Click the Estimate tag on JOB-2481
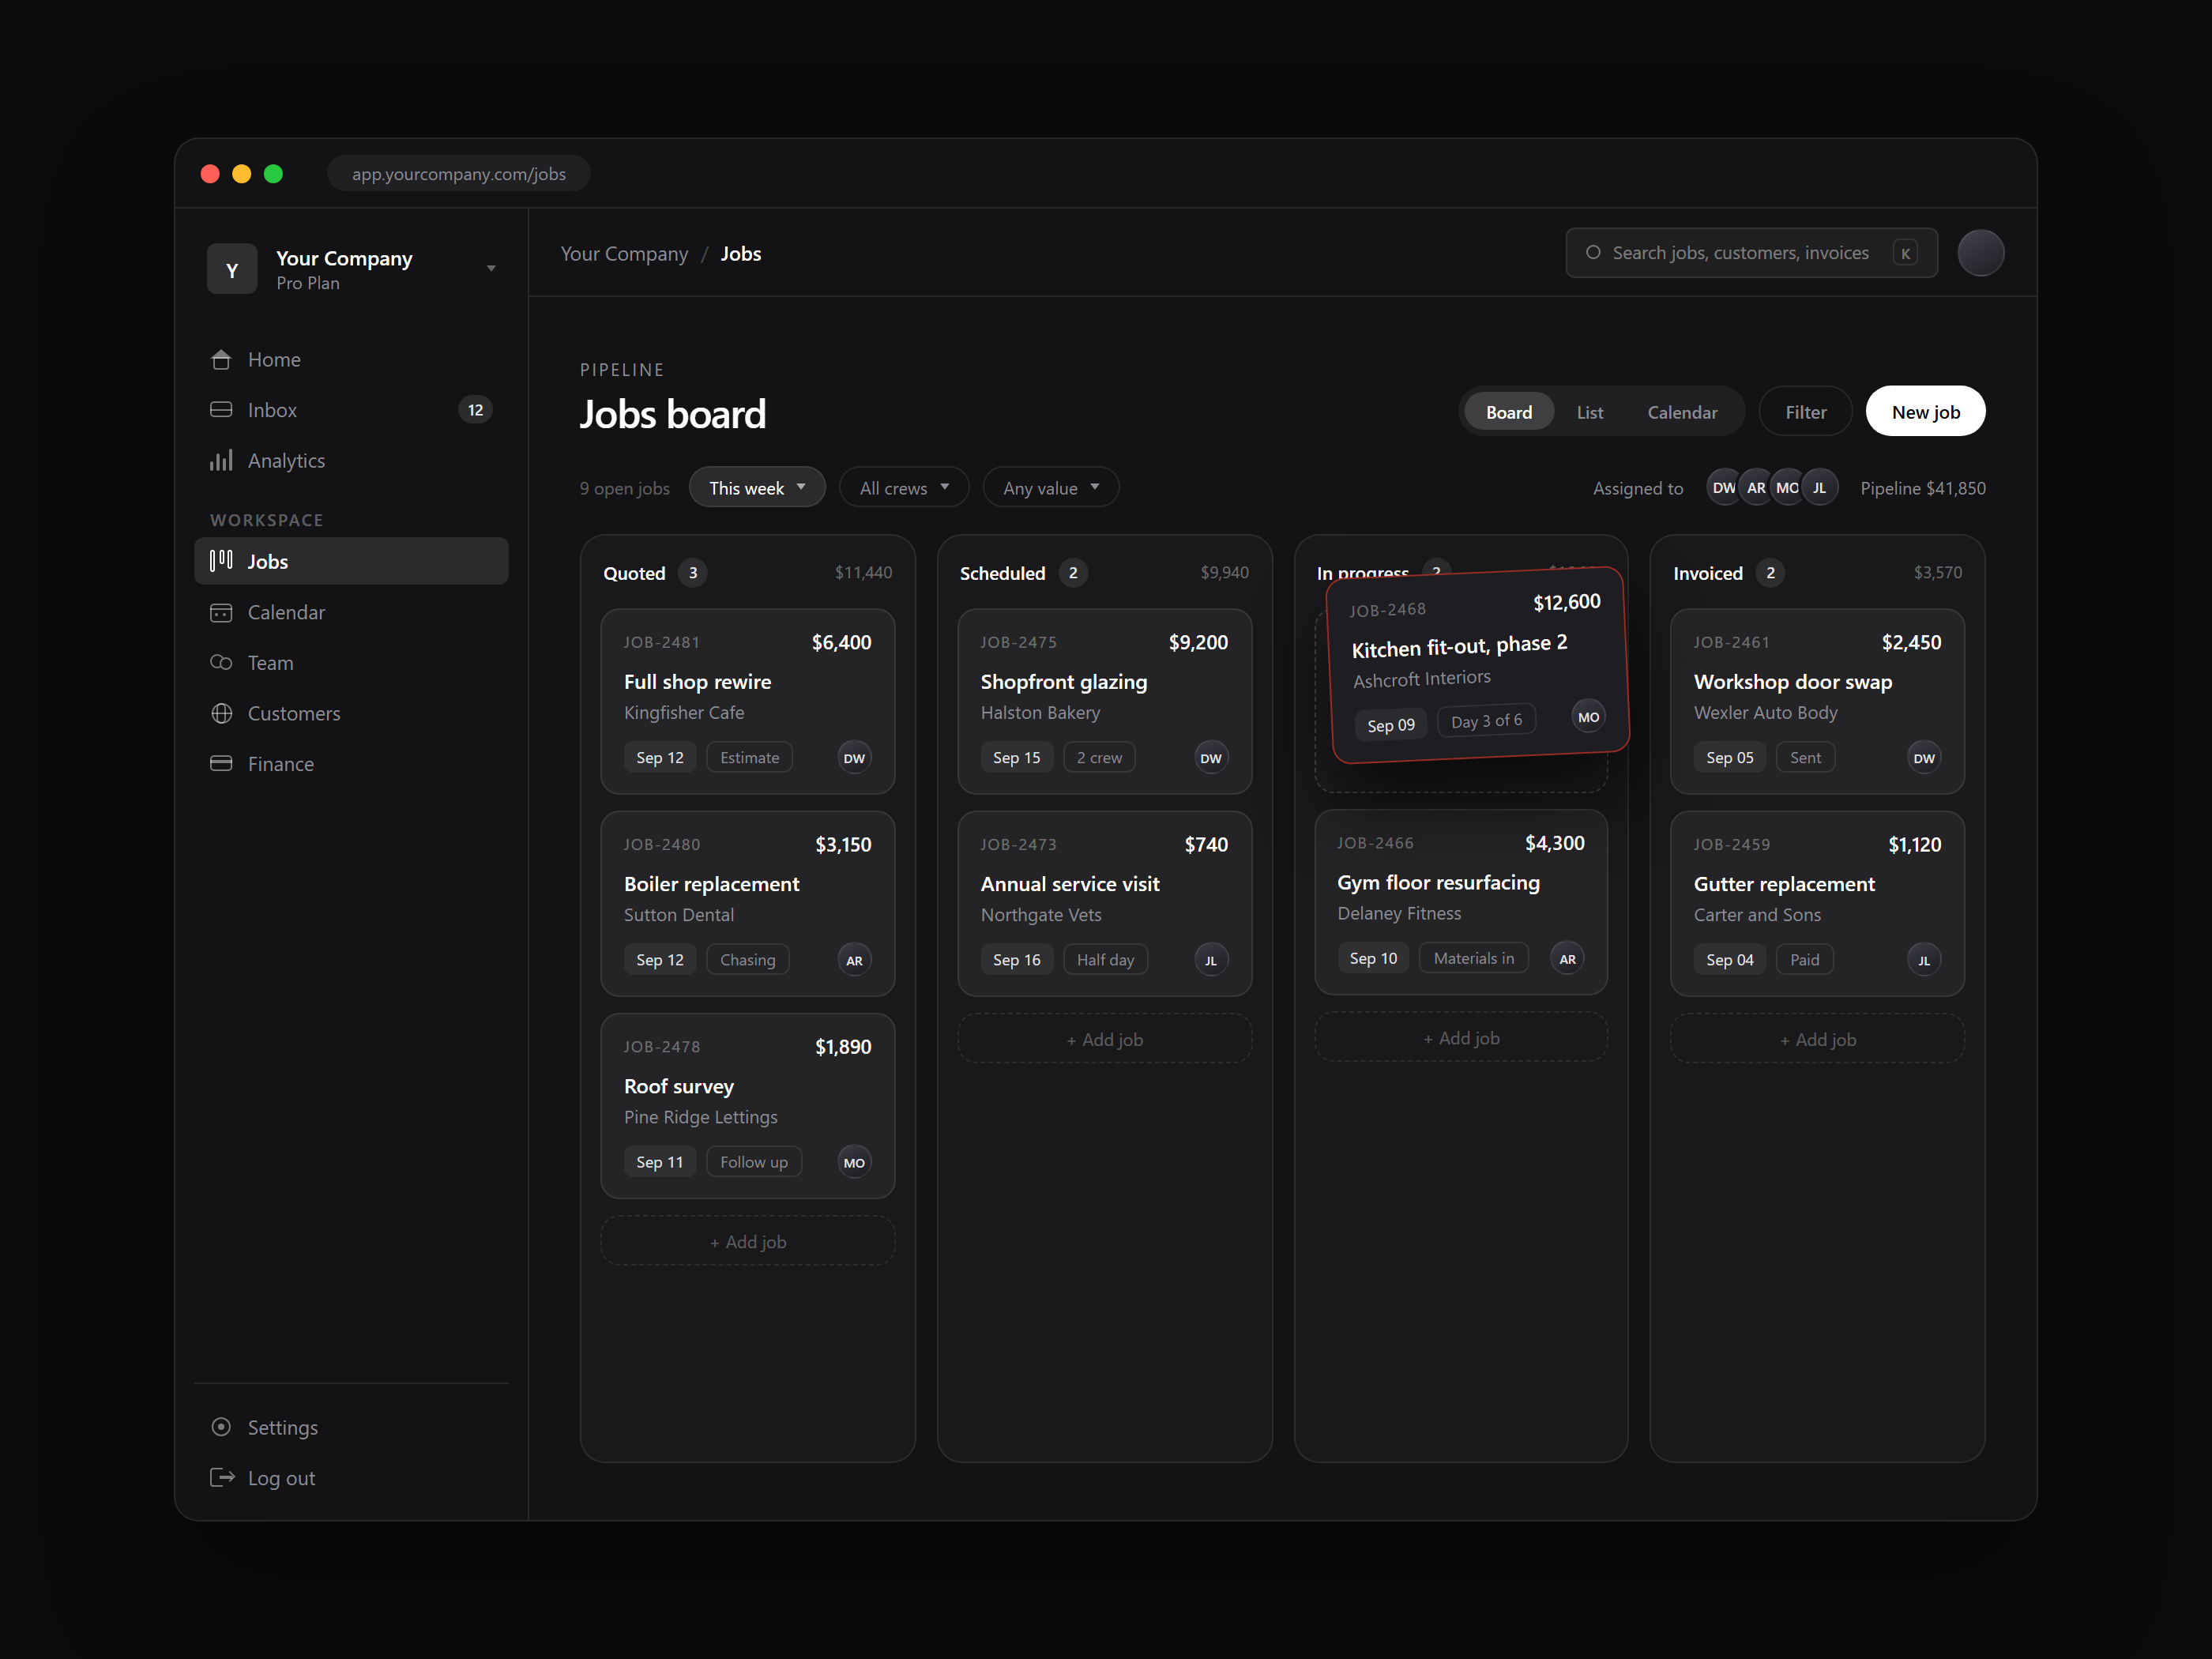Viewport: 2212px width, 1659px height. [x=749, y=757]
